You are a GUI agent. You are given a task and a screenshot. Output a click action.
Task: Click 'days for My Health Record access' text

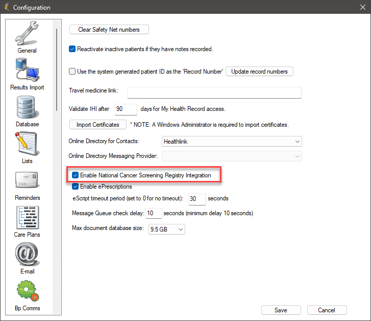183,109
